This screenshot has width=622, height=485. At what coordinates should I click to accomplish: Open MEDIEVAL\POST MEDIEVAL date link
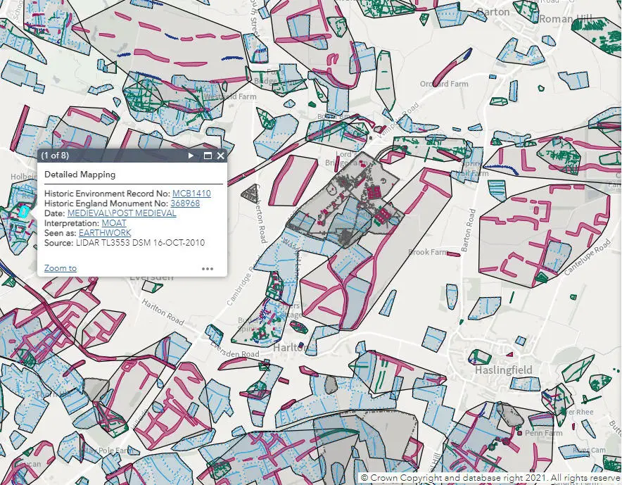coord(122,213)
